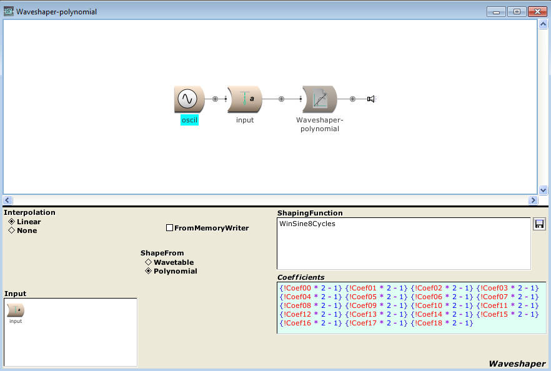Image resolution: width=551 pixels, height=371 pixels.
Task: Click the ShapeFrom parameter label
Action: (x=162, y=253)
